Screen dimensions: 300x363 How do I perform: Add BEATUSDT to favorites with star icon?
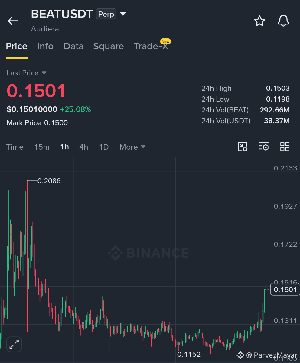(259, 21)
